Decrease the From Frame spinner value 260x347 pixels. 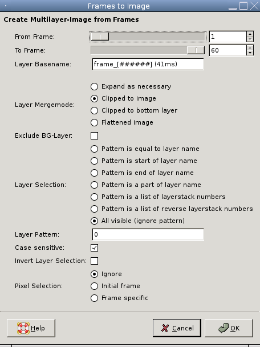click(250, 39)
